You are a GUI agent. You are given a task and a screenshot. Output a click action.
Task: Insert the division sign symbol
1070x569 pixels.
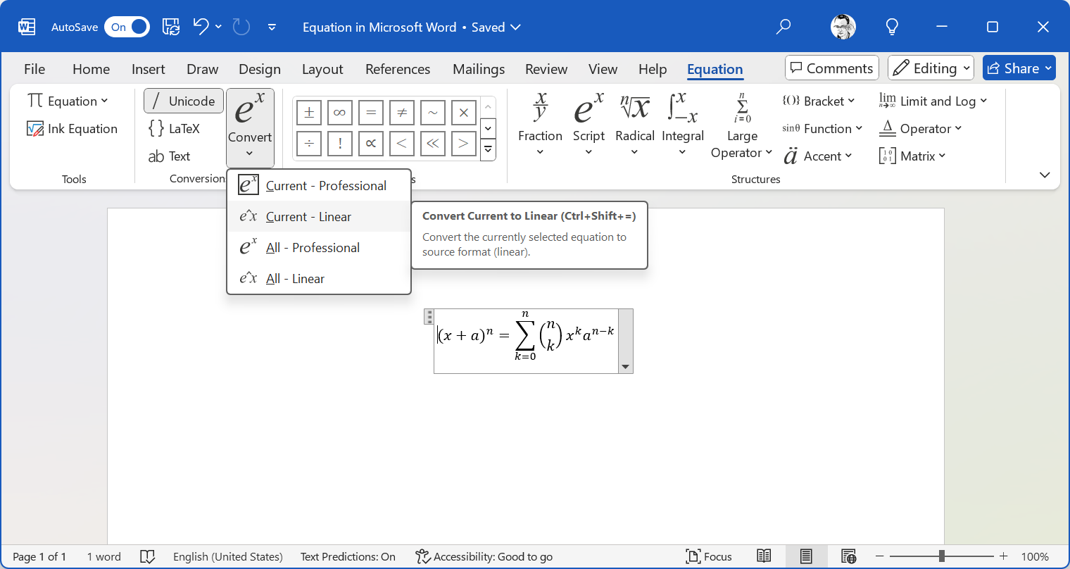click(309, 144)
